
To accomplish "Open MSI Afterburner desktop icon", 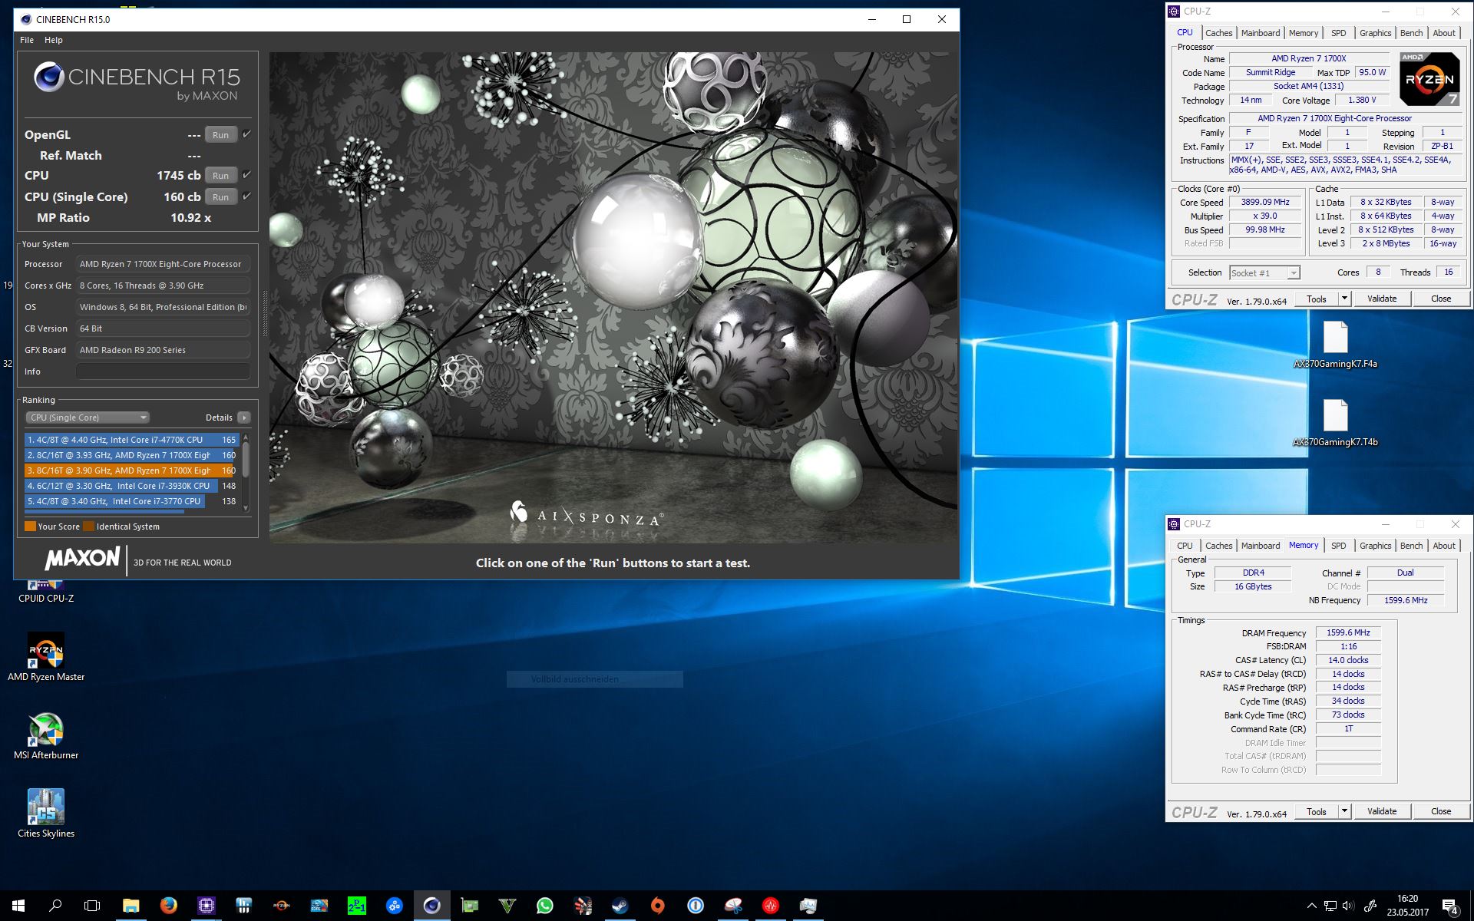I will click(46, 731).
